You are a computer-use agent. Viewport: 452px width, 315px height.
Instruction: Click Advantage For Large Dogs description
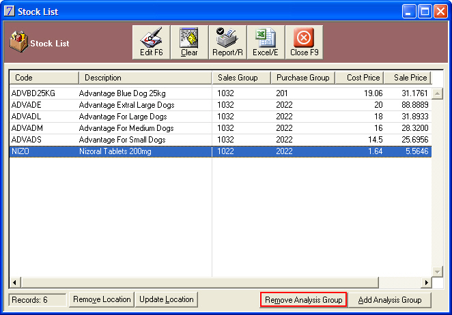(123, 117)
